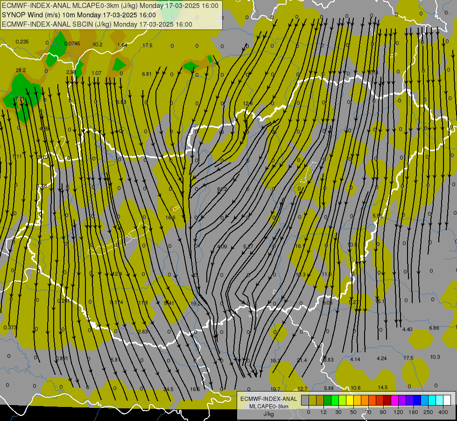Click the map value 6.86
The image size is (457, 421).
(434, 328)
